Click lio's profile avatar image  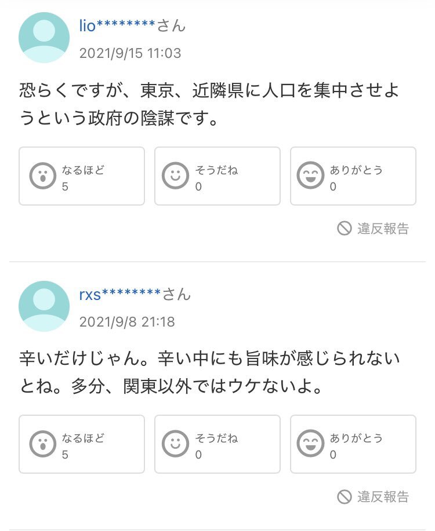pos(44,38)
